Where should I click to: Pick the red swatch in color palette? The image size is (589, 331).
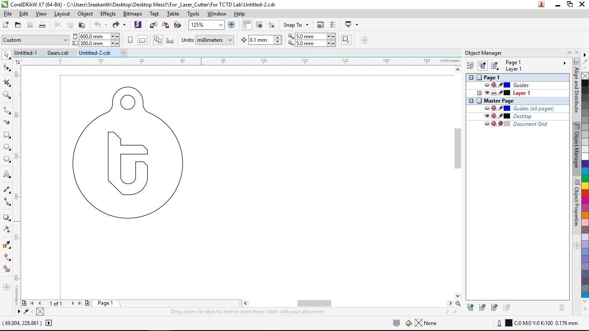point(585,193)
